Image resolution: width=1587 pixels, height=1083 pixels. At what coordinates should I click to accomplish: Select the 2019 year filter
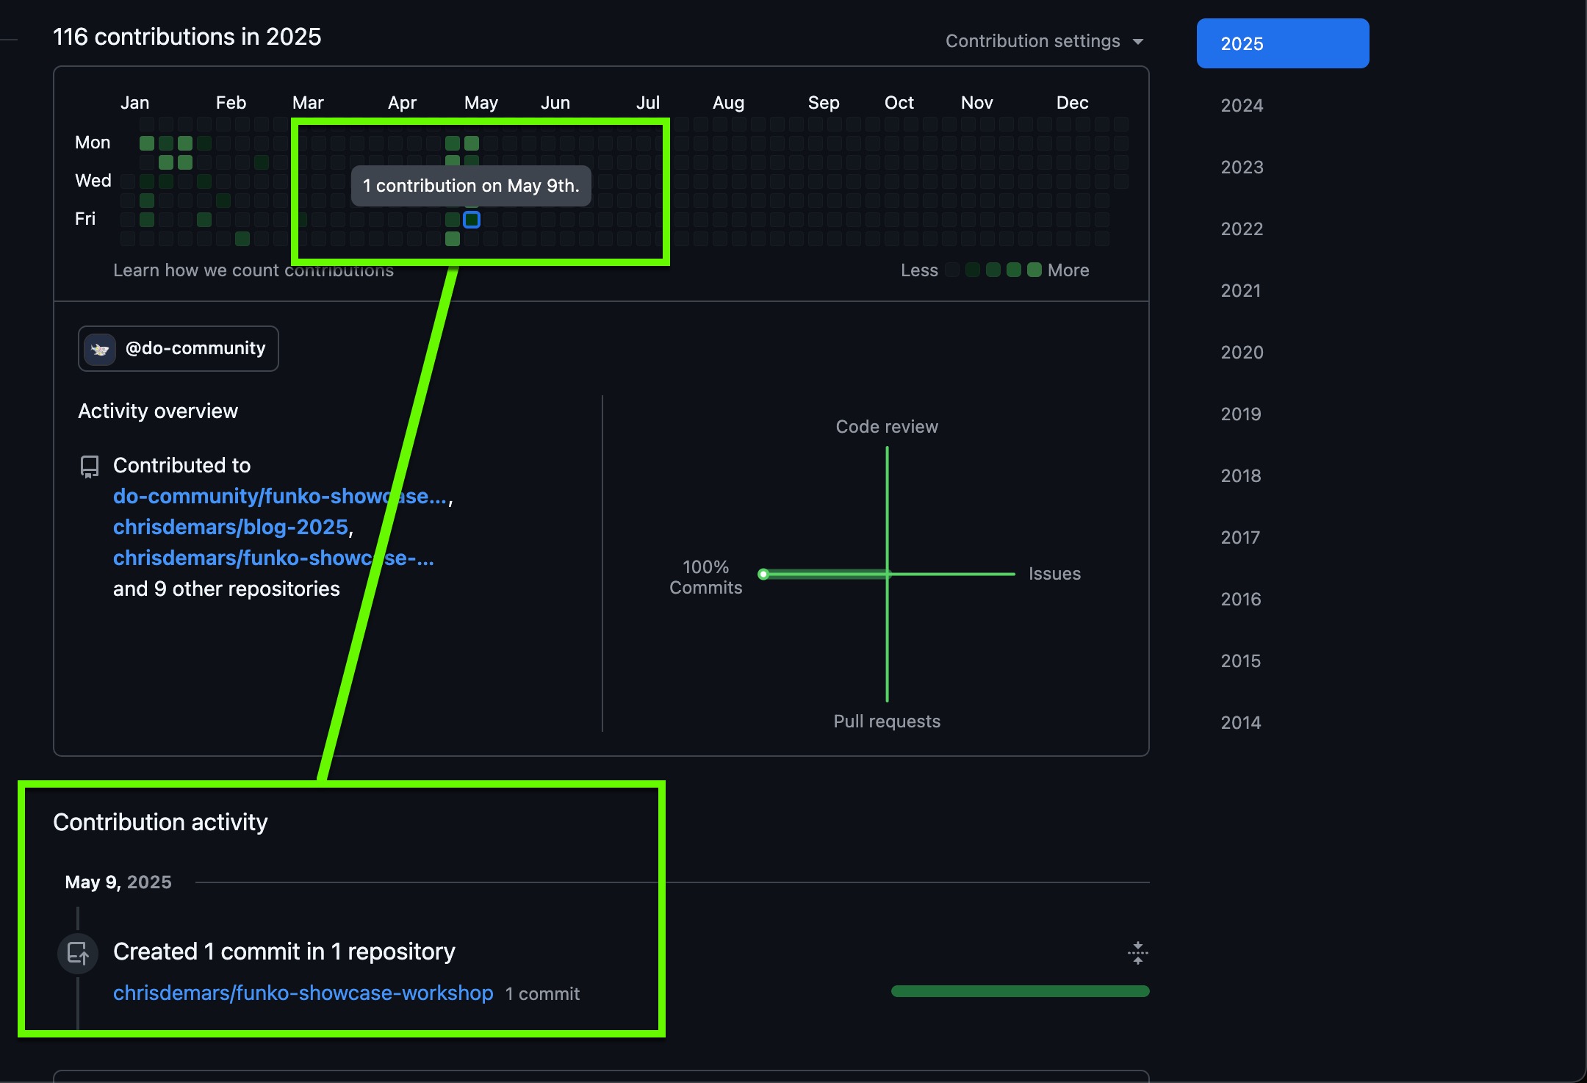(x=1242, y=414)
